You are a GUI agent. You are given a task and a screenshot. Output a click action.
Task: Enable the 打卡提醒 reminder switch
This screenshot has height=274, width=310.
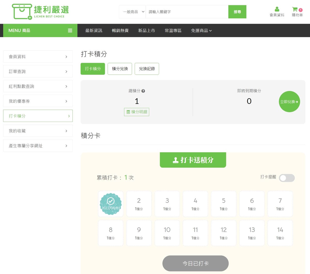[x=287, y=178]
